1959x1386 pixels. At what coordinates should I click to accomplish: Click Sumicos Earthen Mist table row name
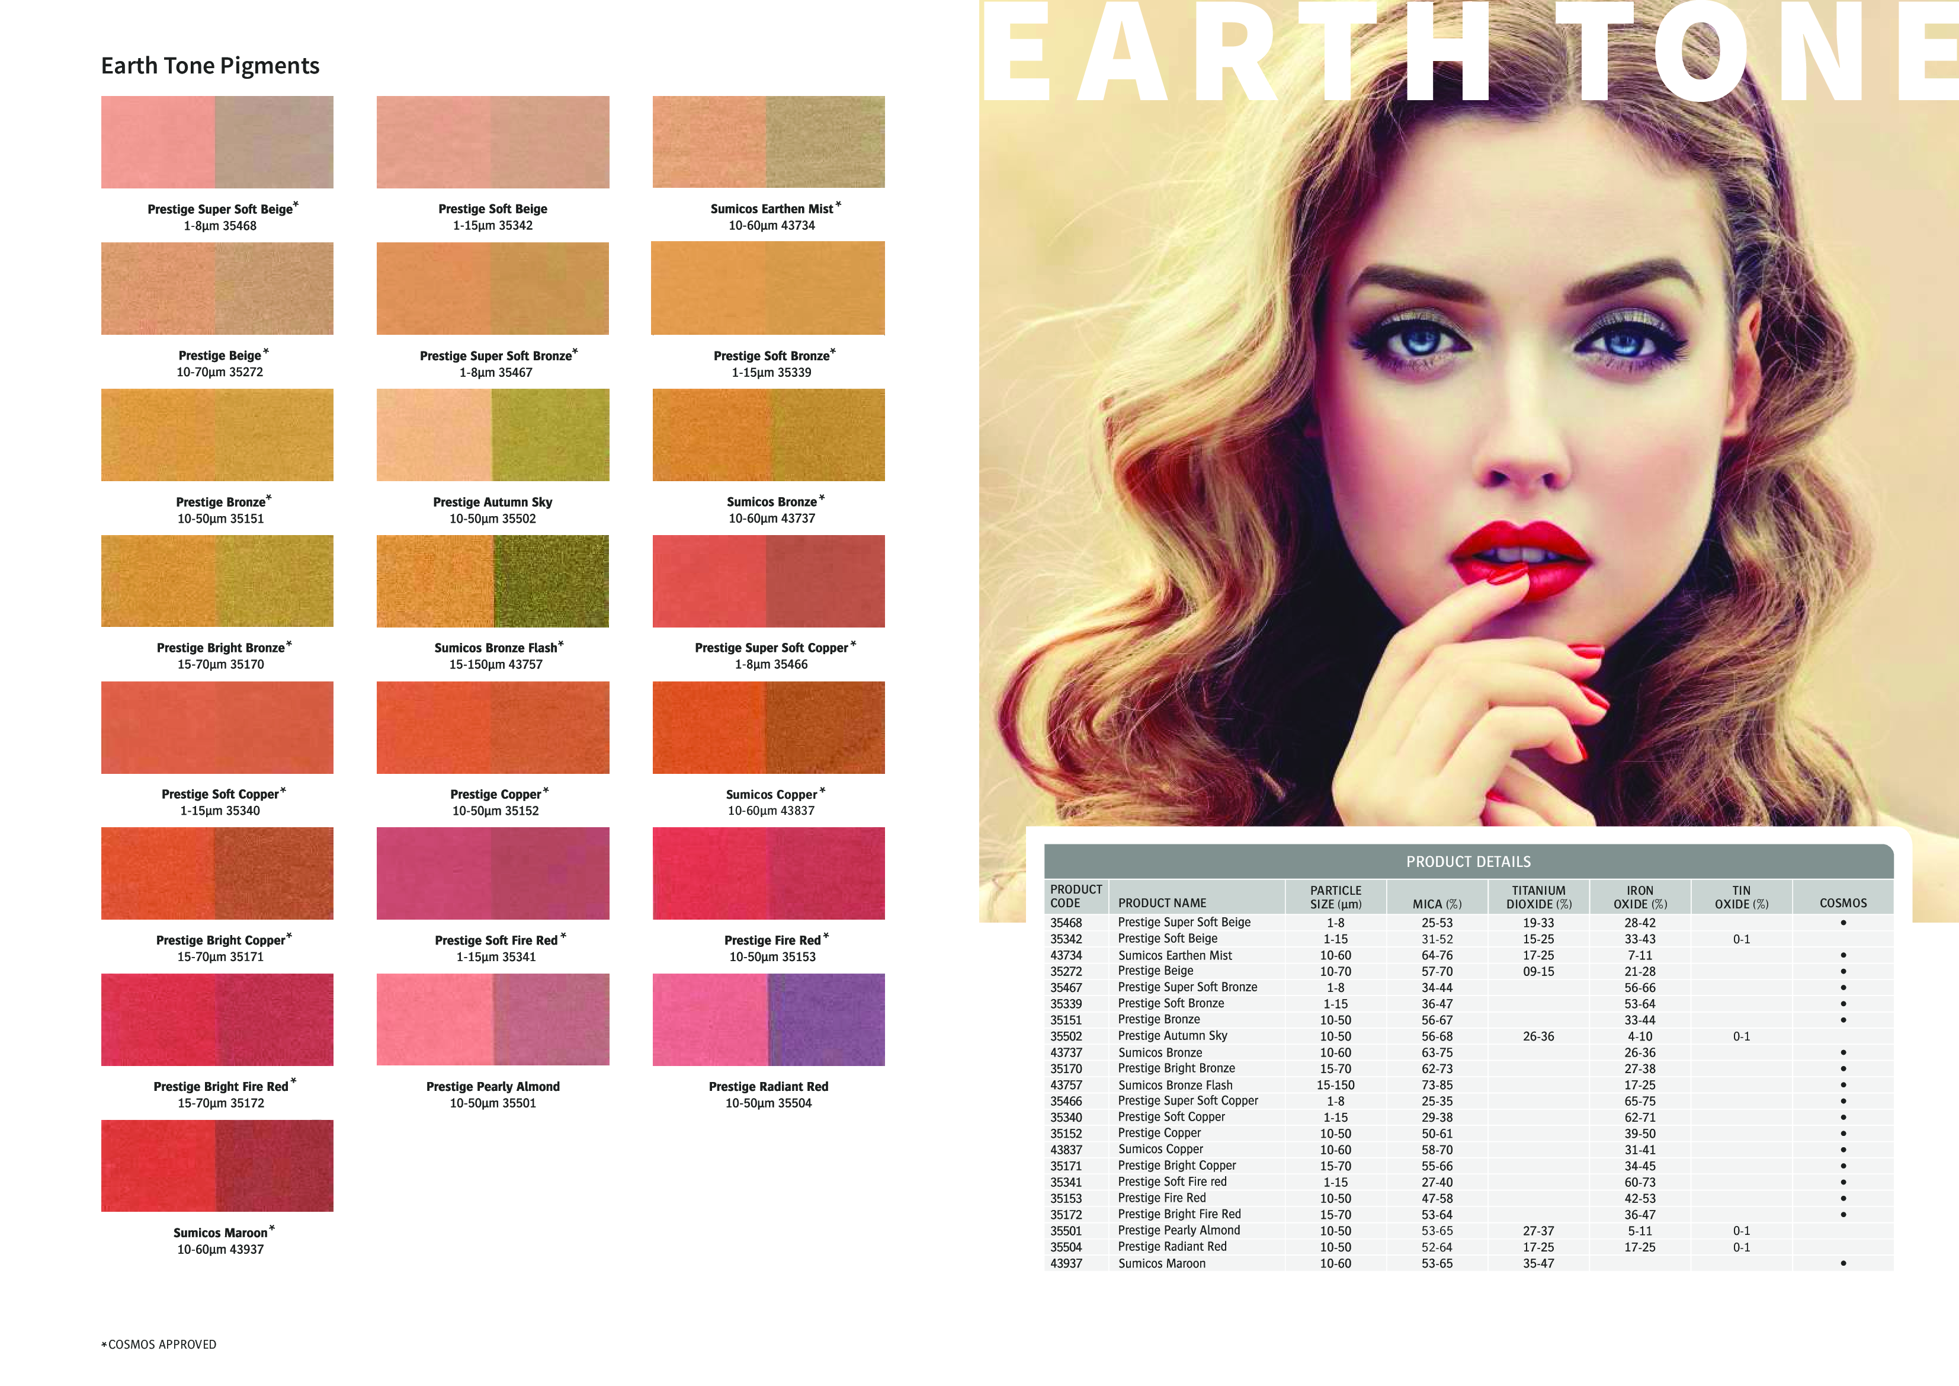(1175, 955)
